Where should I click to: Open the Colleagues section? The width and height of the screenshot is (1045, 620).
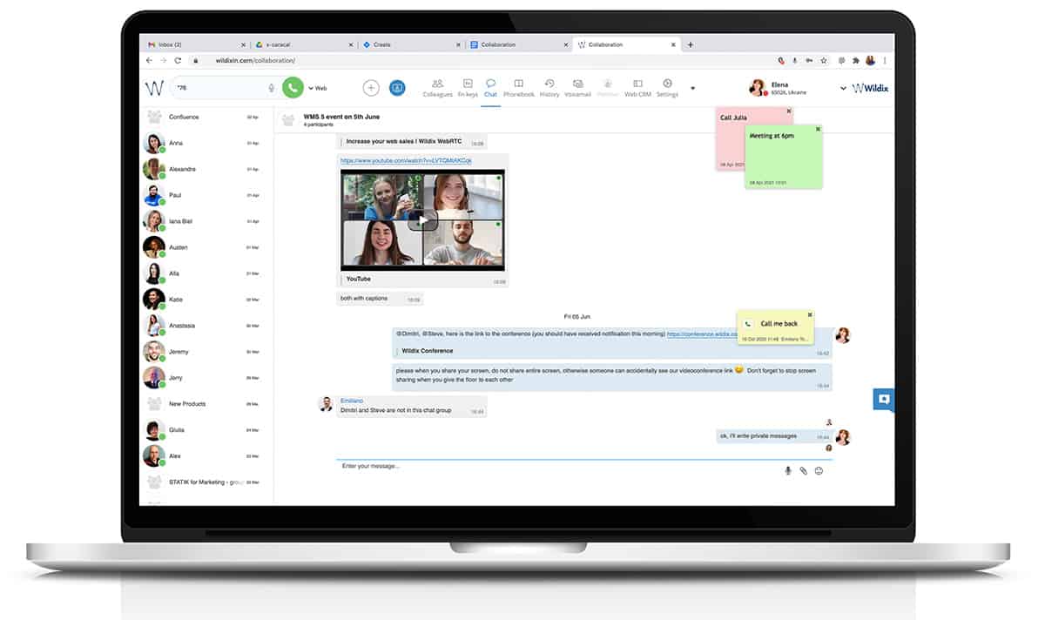[x=437, y=87]
